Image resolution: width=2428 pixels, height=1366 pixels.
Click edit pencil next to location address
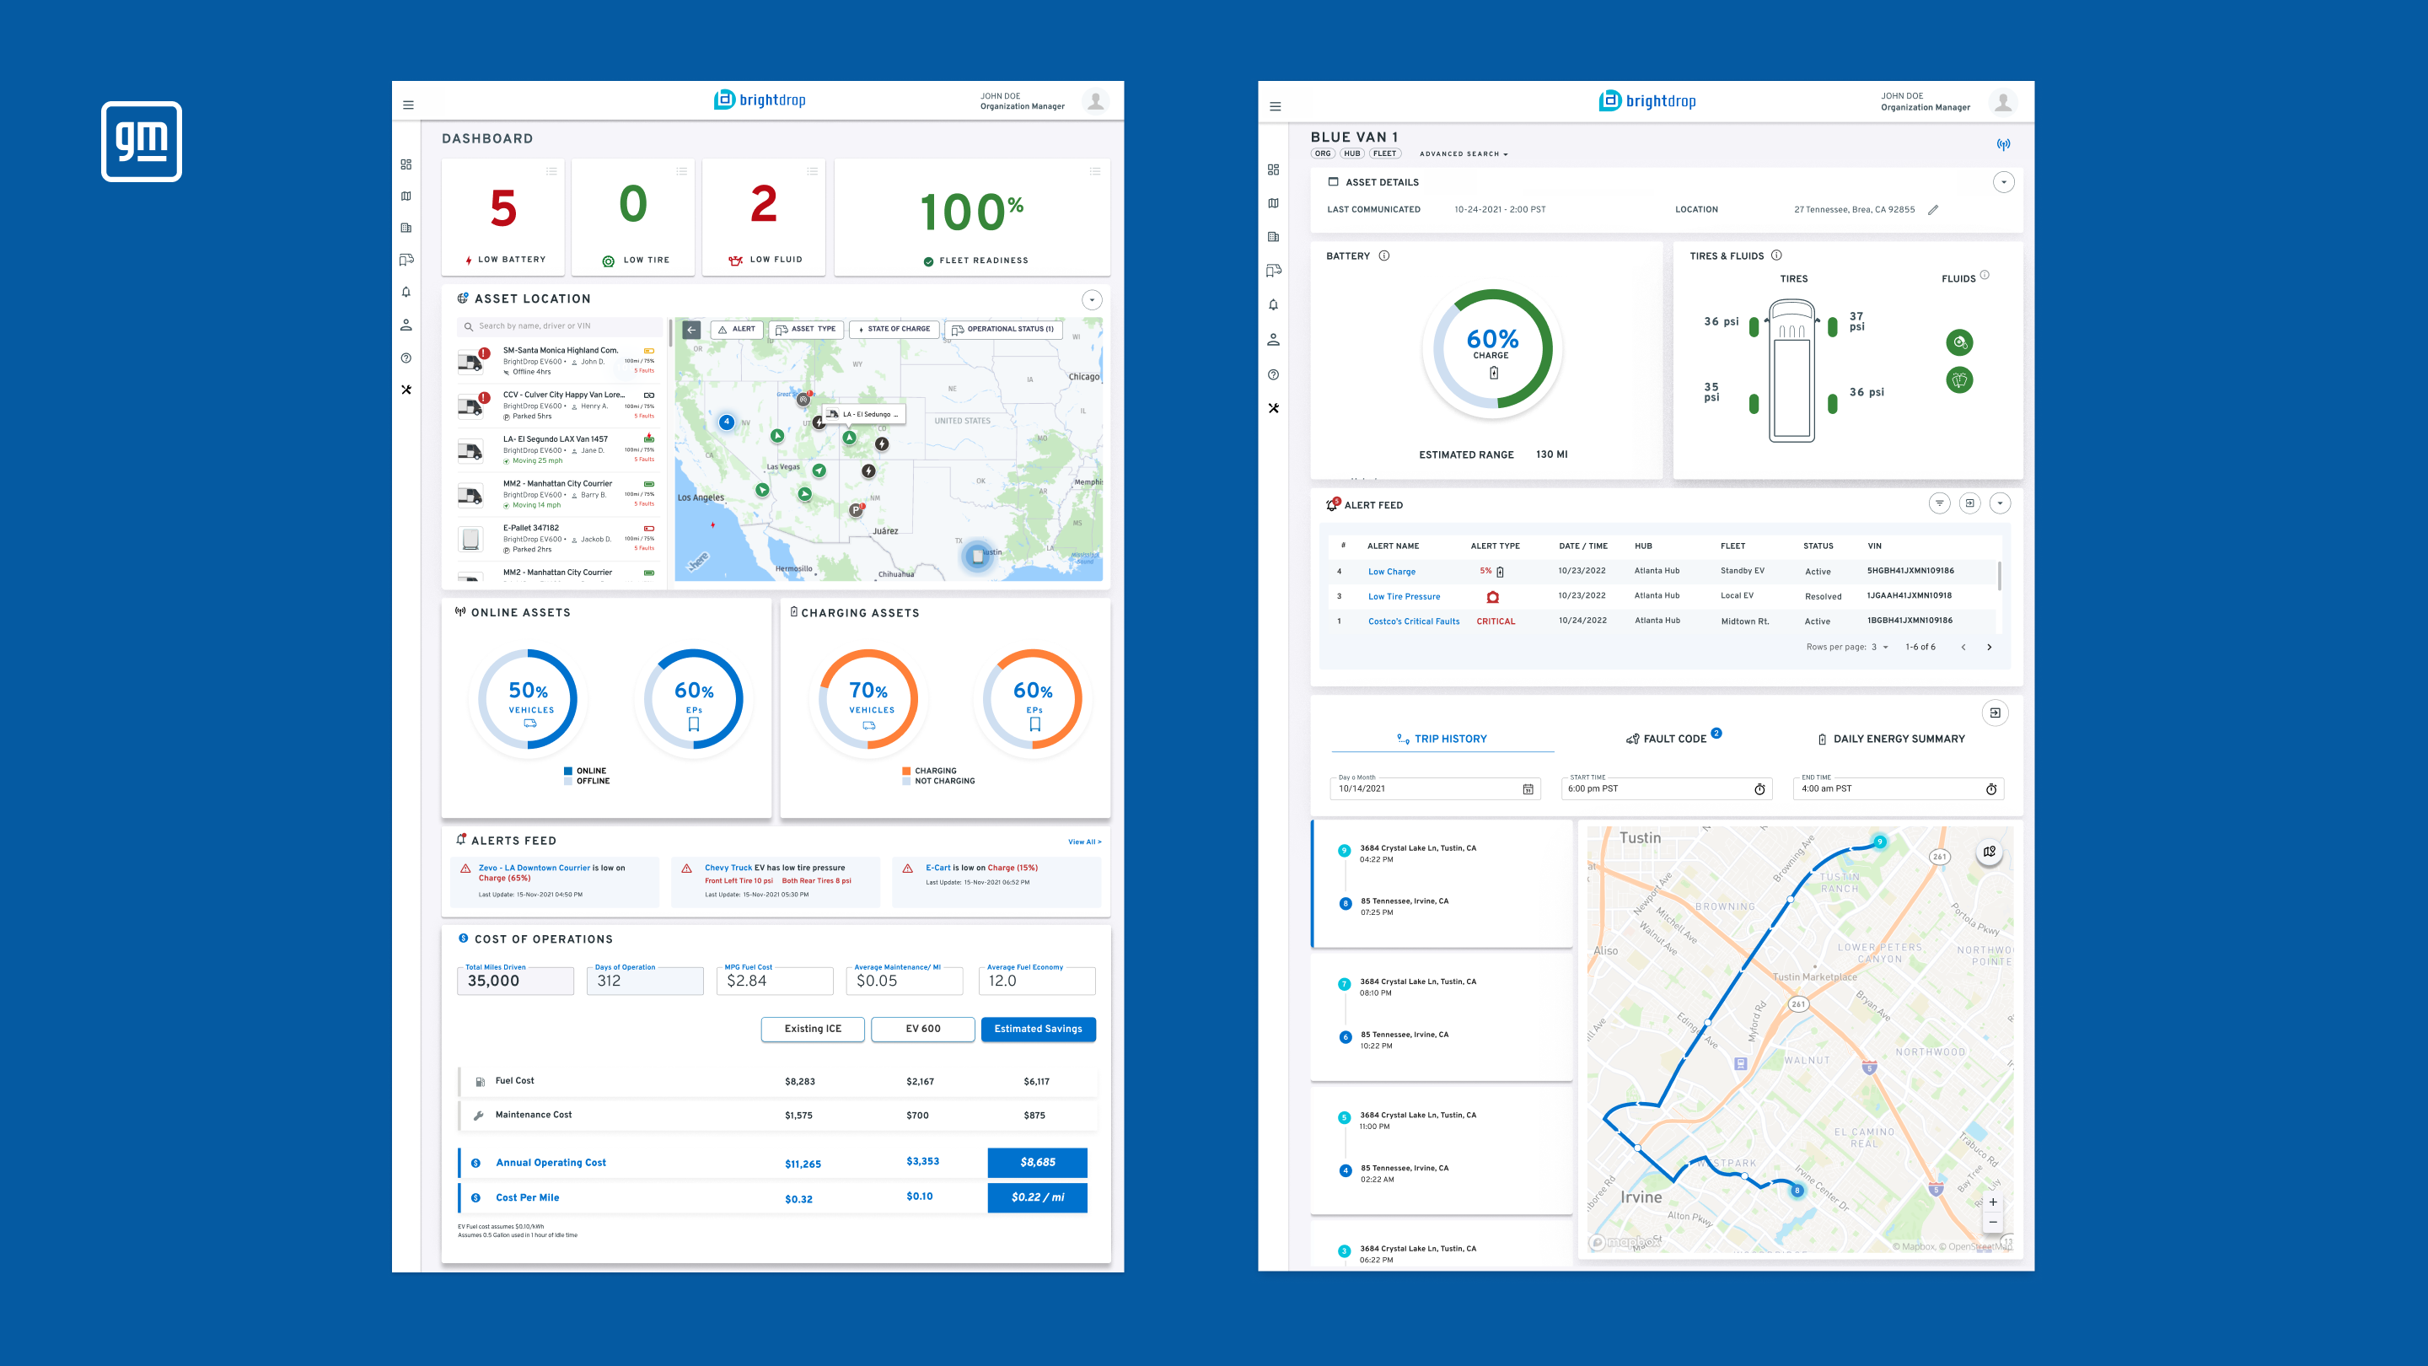click(x=1933, y=209)
